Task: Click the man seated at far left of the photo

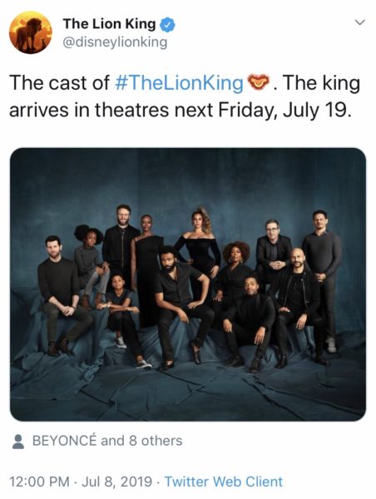Action: click(62, 294)
